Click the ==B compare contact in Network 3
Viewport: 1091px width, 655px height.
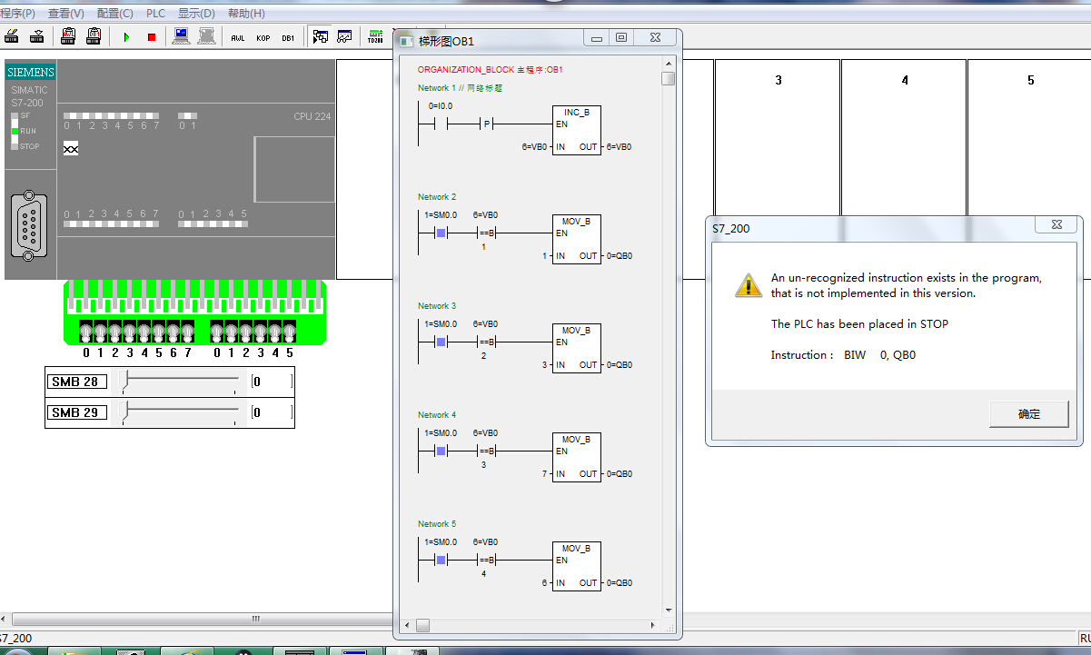pos(486,342)
